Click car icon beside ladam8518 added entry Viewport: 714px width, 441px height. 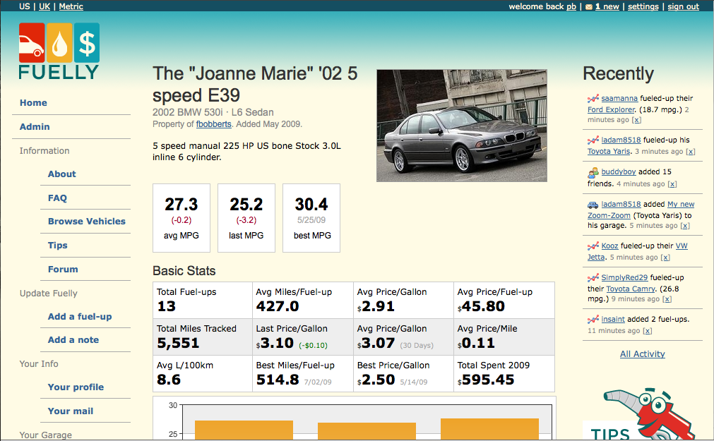(593, 205)
